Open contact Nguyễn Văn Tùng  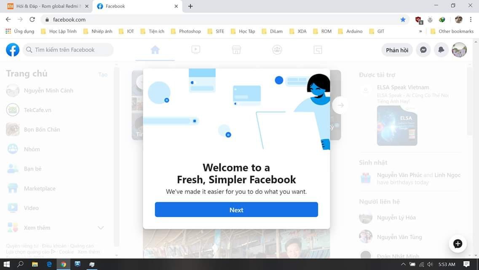(391, 237)
